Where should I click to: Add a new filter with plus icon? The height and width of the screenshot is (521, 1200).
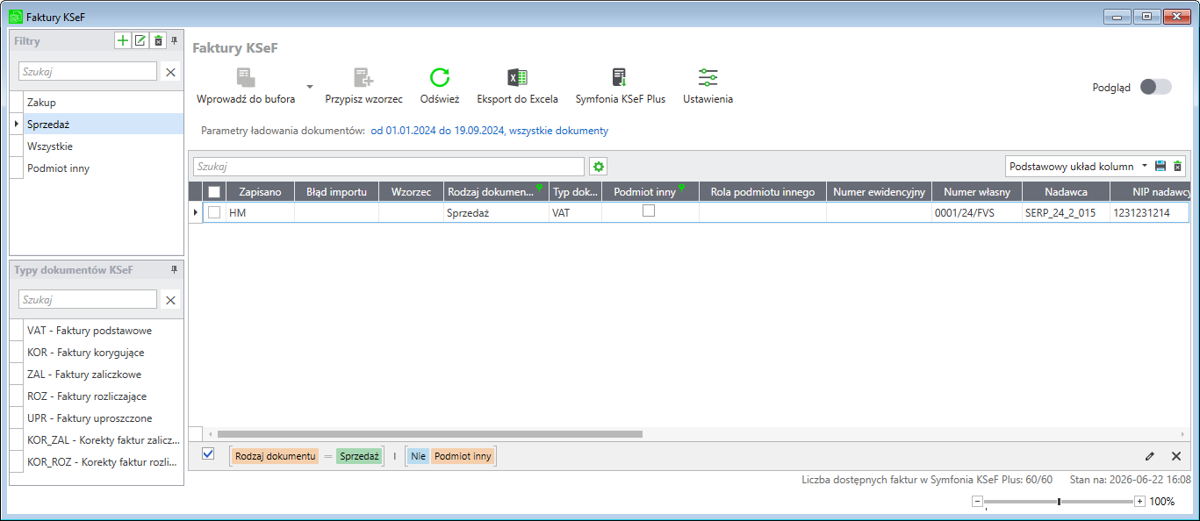[x=123, y=40]
